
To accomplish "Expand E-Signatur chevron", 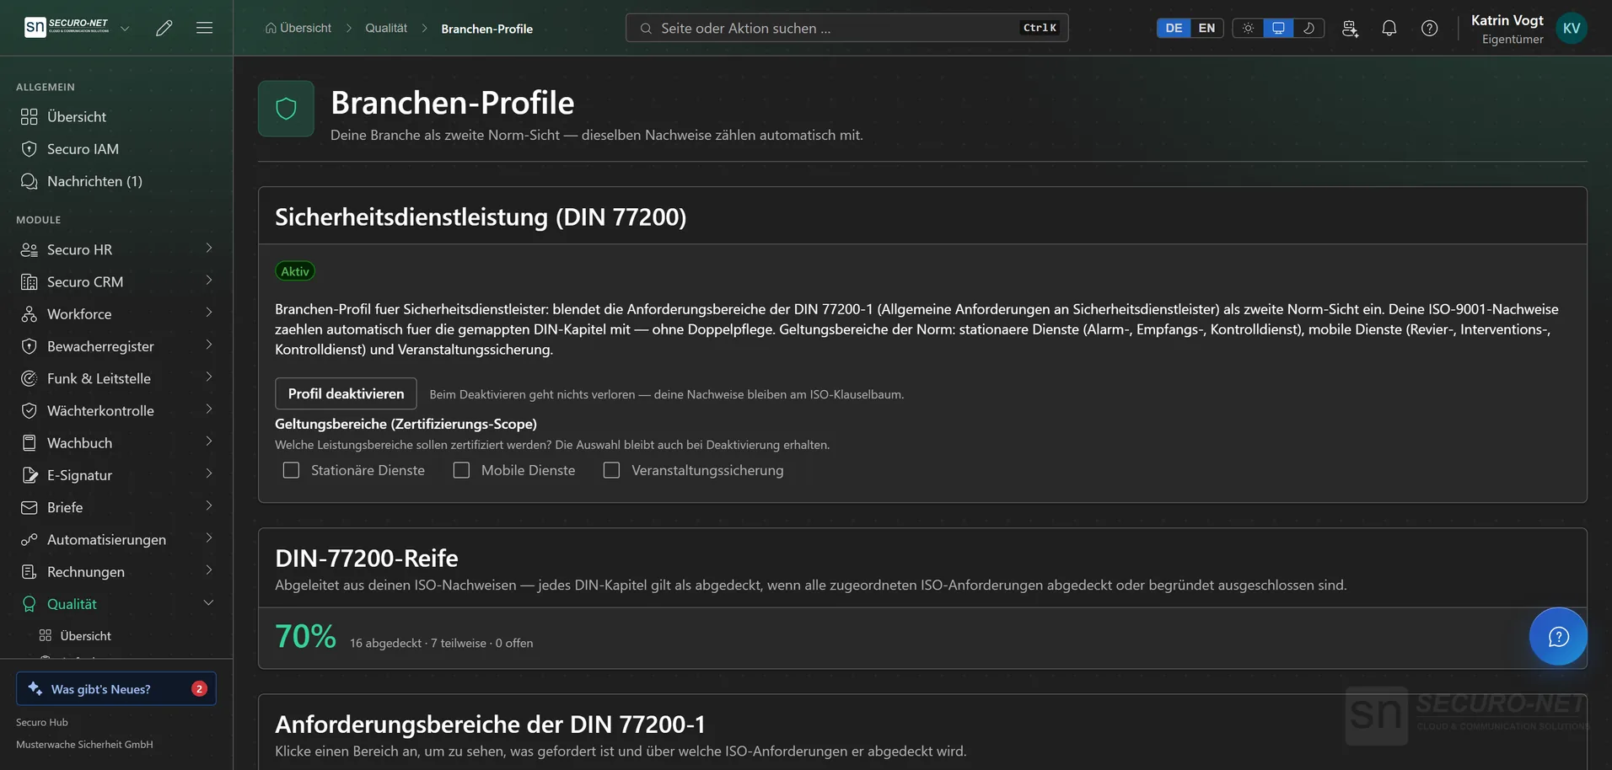I will click(208, 474).
